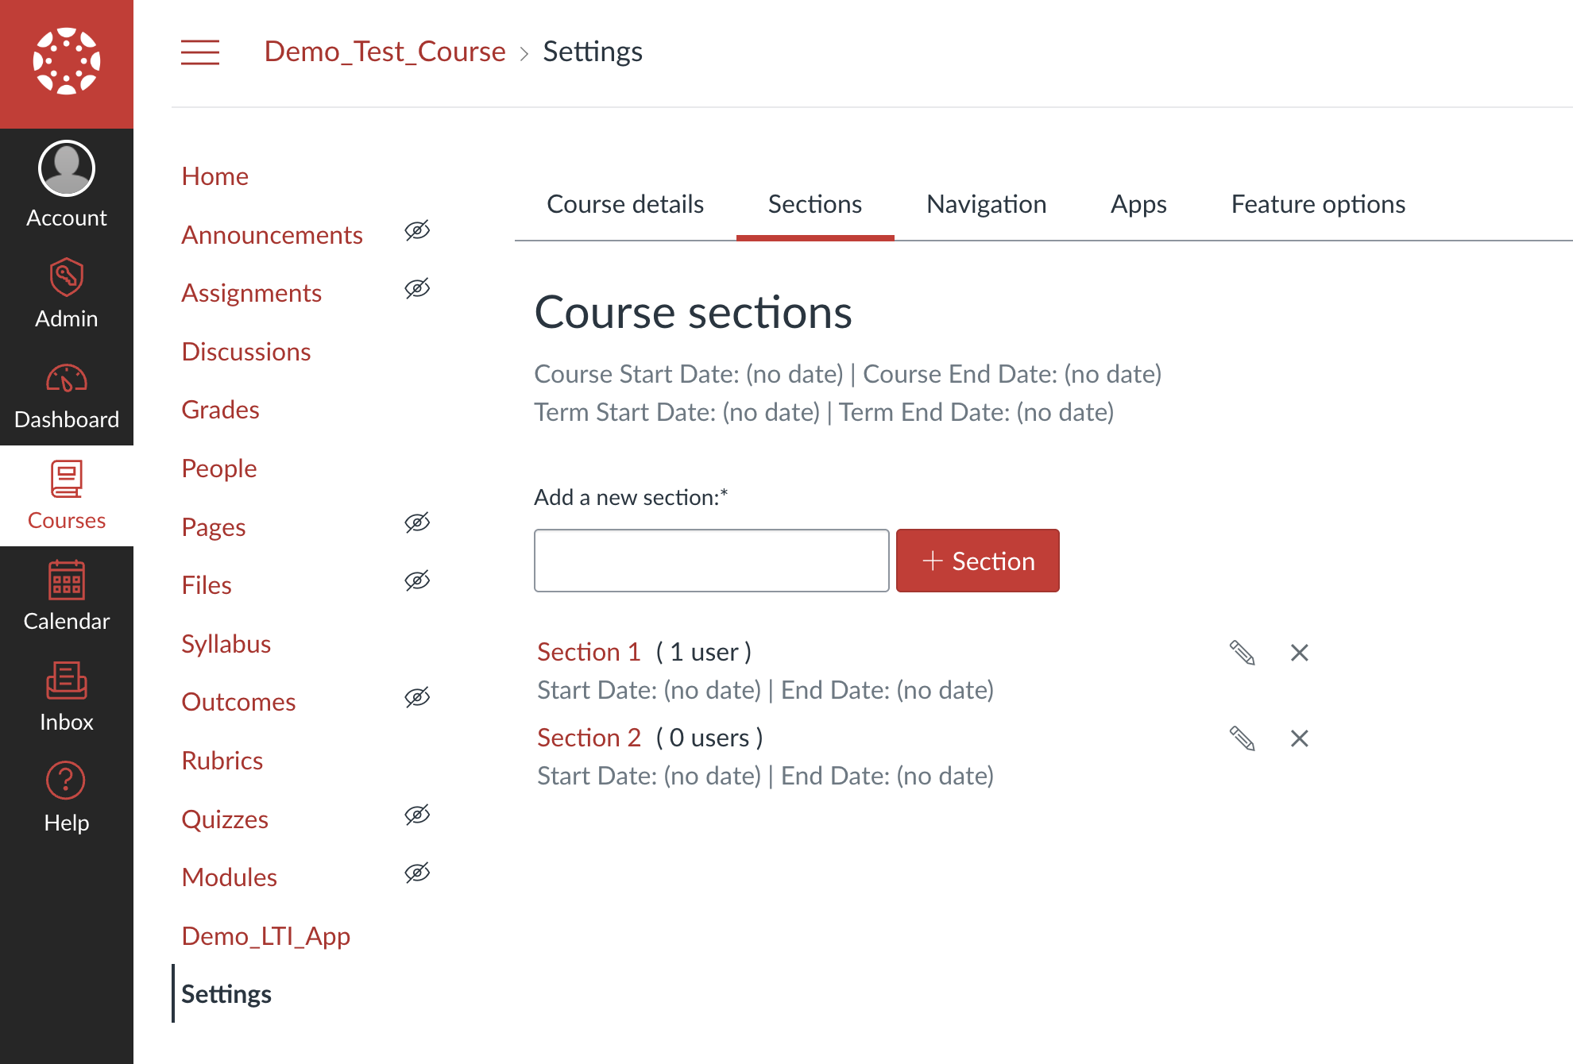Screen dimensions: 1573x1064
Task: Toggle visibility of Announcements
Action: pos(417,230)
